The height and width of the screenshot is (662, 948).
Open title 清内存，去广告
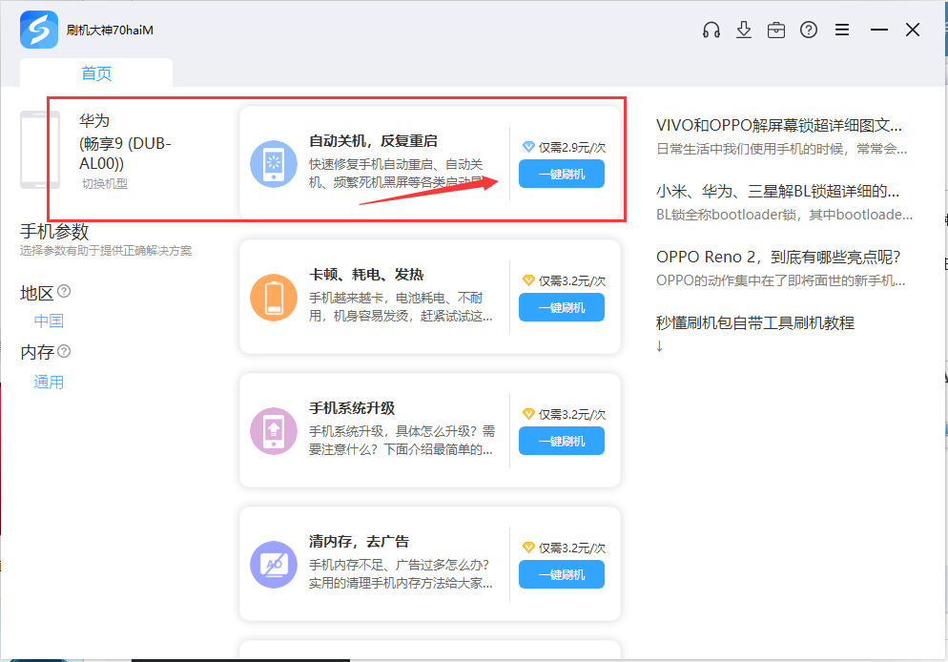coord(360,542)
